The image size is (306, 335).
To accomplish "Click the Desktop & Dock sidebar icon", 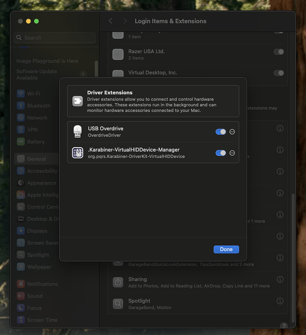I will click(x=21, y=218).
